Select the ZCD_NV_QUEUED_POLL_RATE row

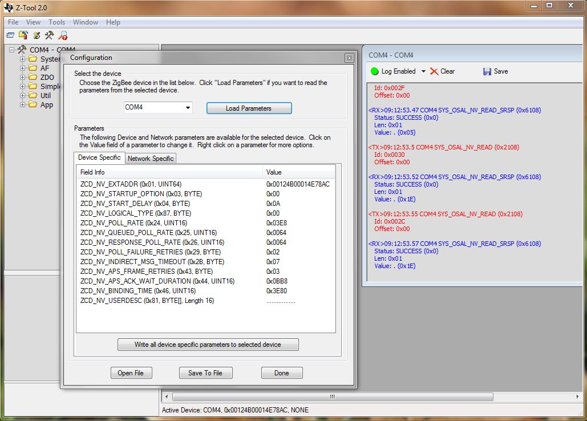[205, 233]
